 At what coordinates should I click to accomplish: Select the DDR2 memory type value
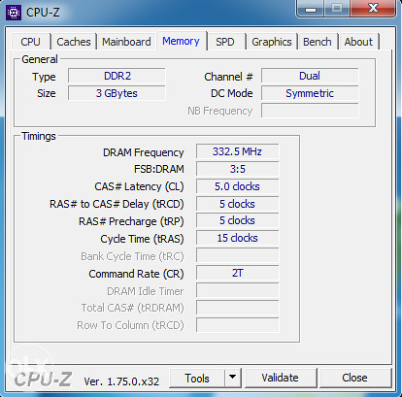click(x=117, y=76)
